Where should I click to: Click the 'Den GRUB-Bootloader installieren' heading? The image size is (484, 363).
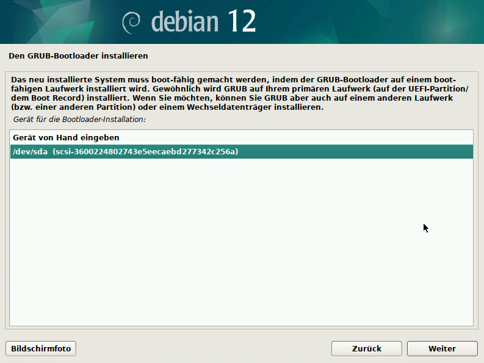coord(78,56)
